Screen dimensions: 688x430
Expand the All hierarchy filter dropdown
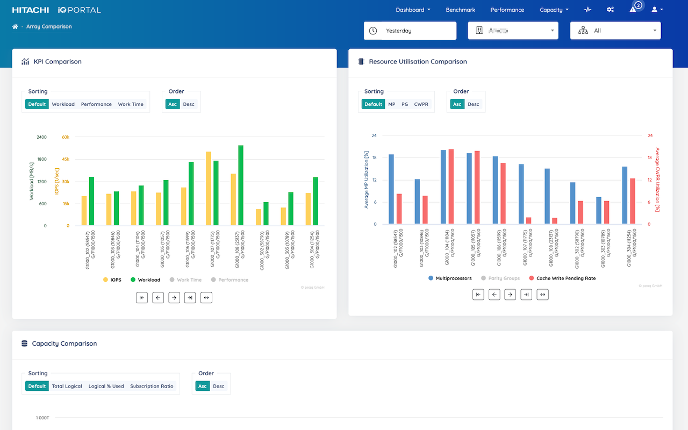pyautogui.click(x=615, y=31)
